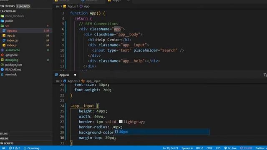Open index.css in the explorer

13,40
